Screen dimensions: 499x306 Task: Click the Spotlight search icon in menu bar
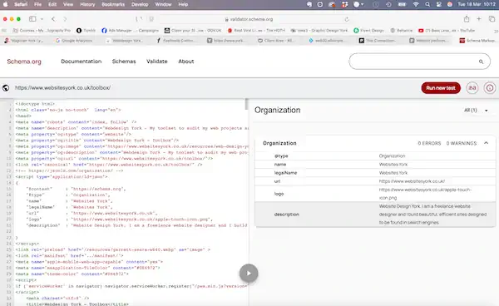[427, 4]
